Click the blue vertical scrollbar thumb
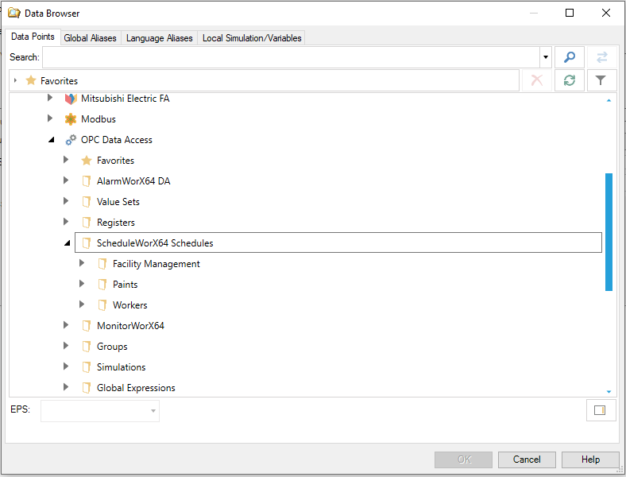The width and height of the screenshot is (626, 477). 609,231
